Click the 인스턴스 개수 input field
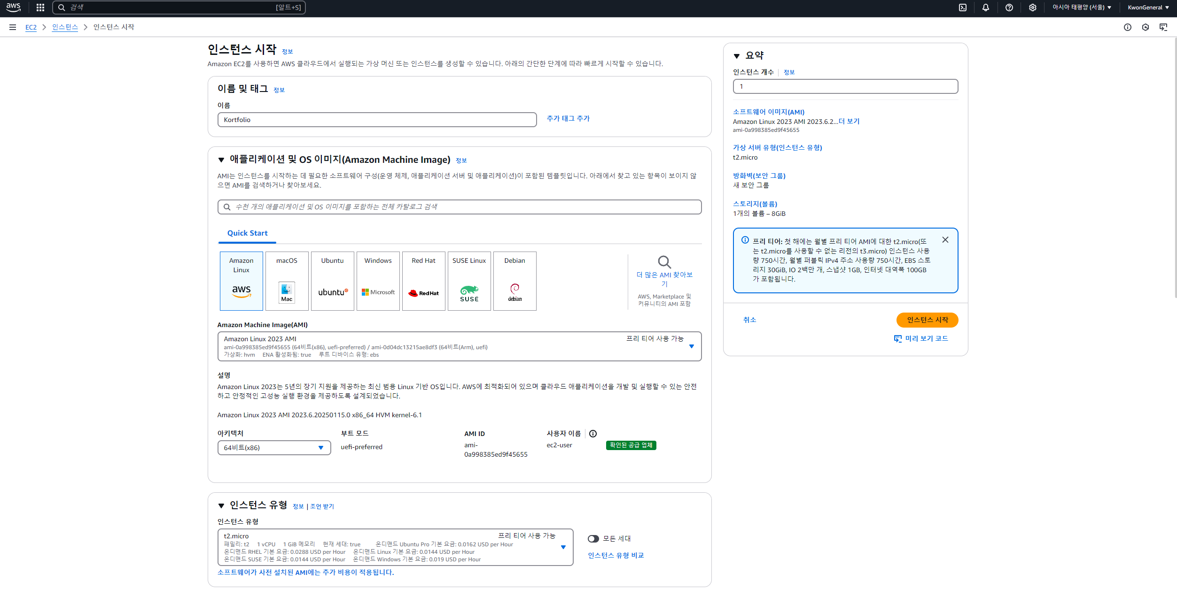Screen dimensions: 1177x589 [x=845, y=86]
